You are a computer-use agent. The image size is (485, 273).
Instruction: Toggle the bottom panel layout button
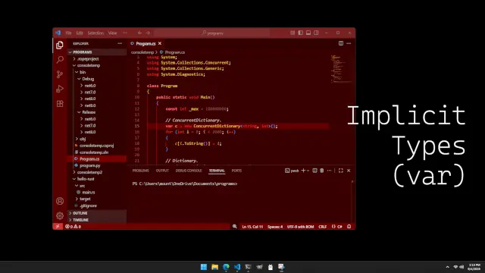click(x=308, y=33)
